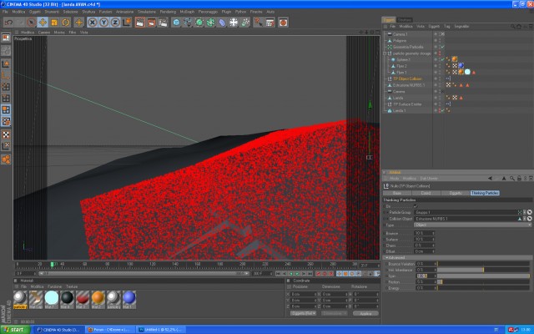Click the cyan material tag on Flyer.1
The width and height of the screenshot is (534, 334).
(467, 73)
